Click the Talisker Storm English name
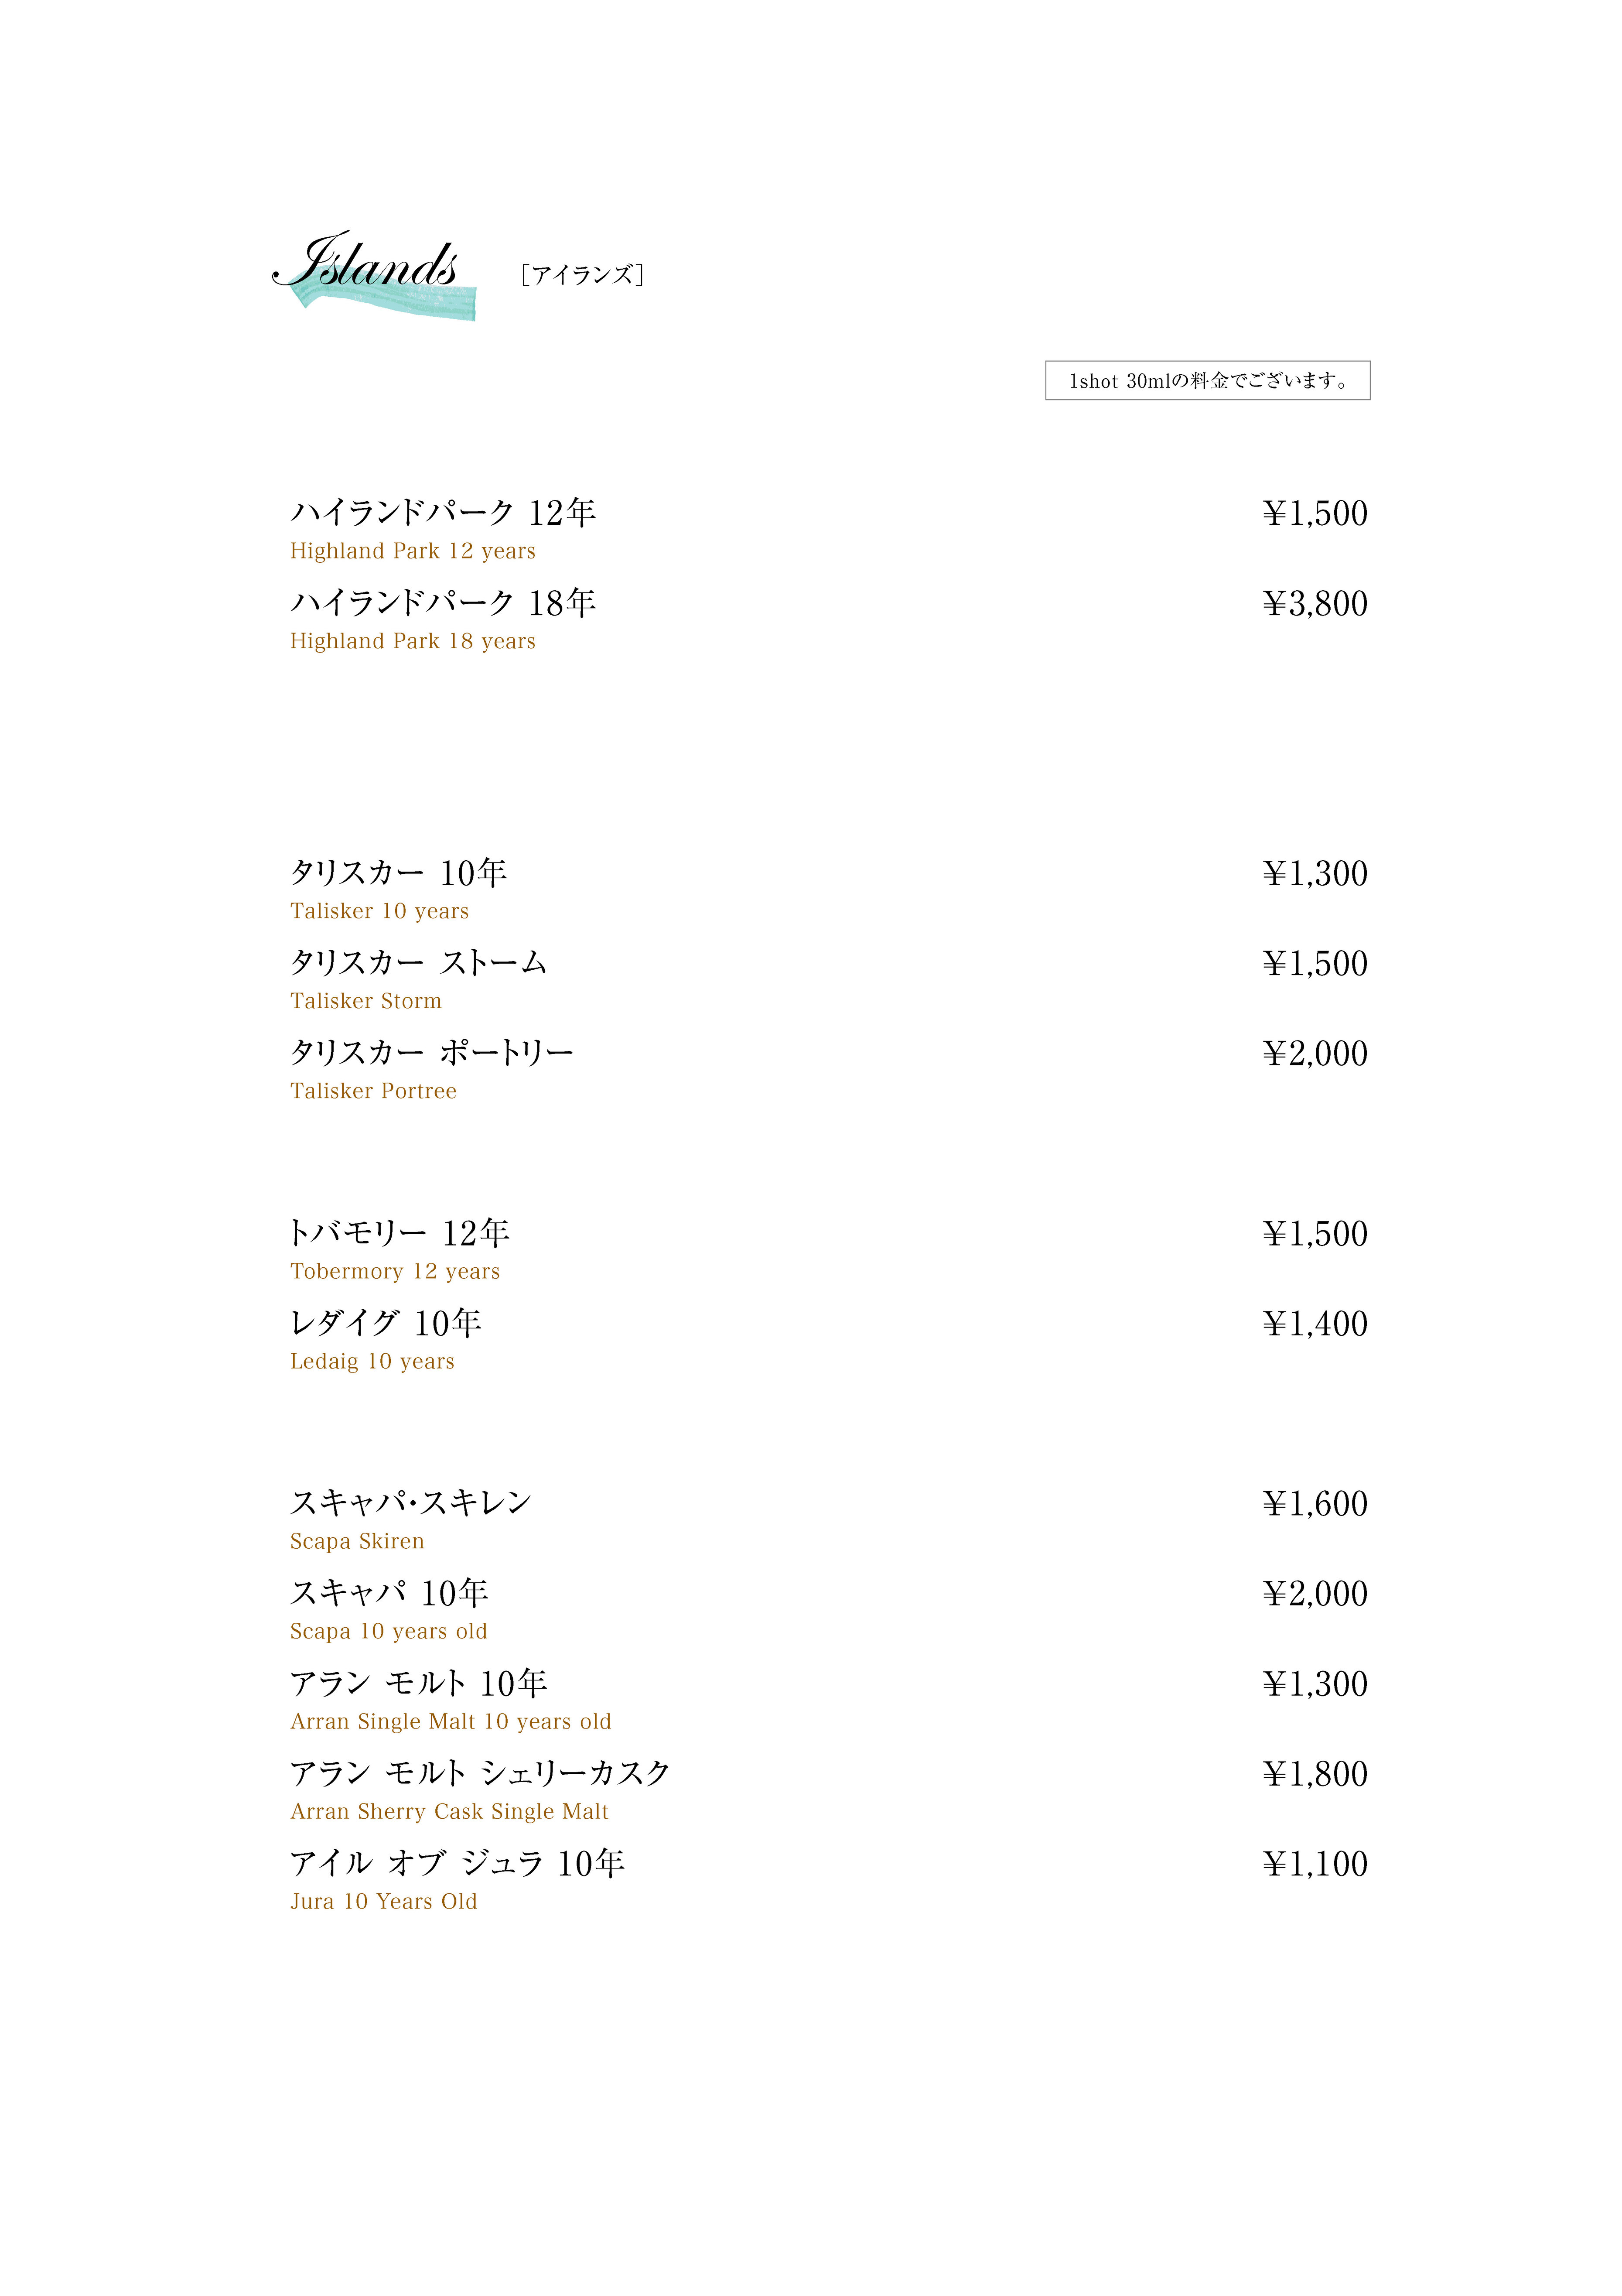The width and height of the screenshot is (1622, 2296). [365, 1001]
